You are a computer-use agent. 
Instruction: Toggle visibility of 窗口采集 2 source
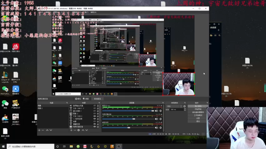tap(94, 111)
